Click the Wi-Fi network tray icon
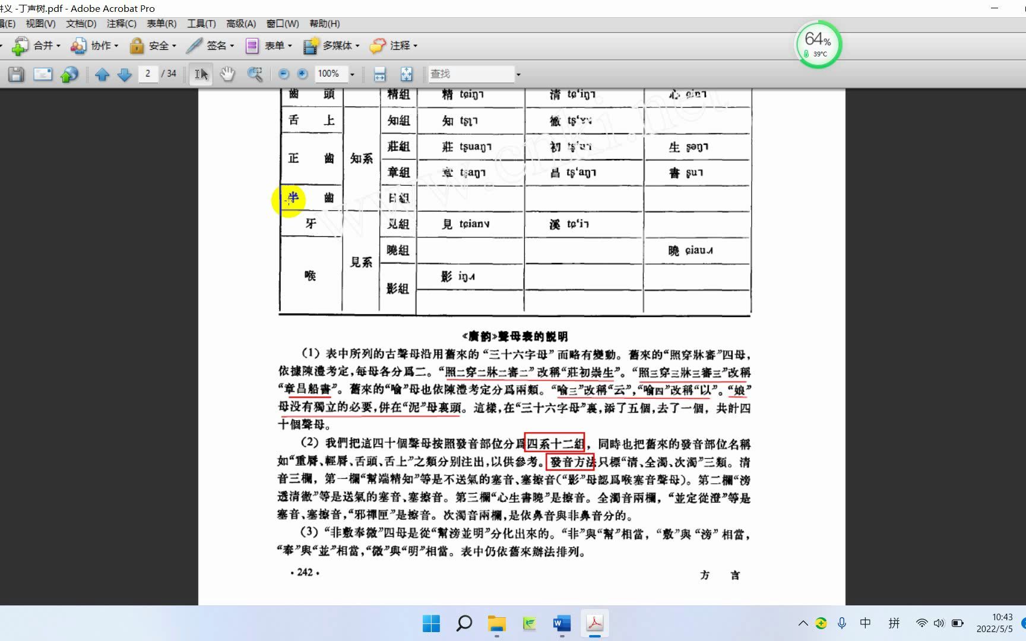The height and width of the screenshot is (641, 1026). (x=921, y=623)
